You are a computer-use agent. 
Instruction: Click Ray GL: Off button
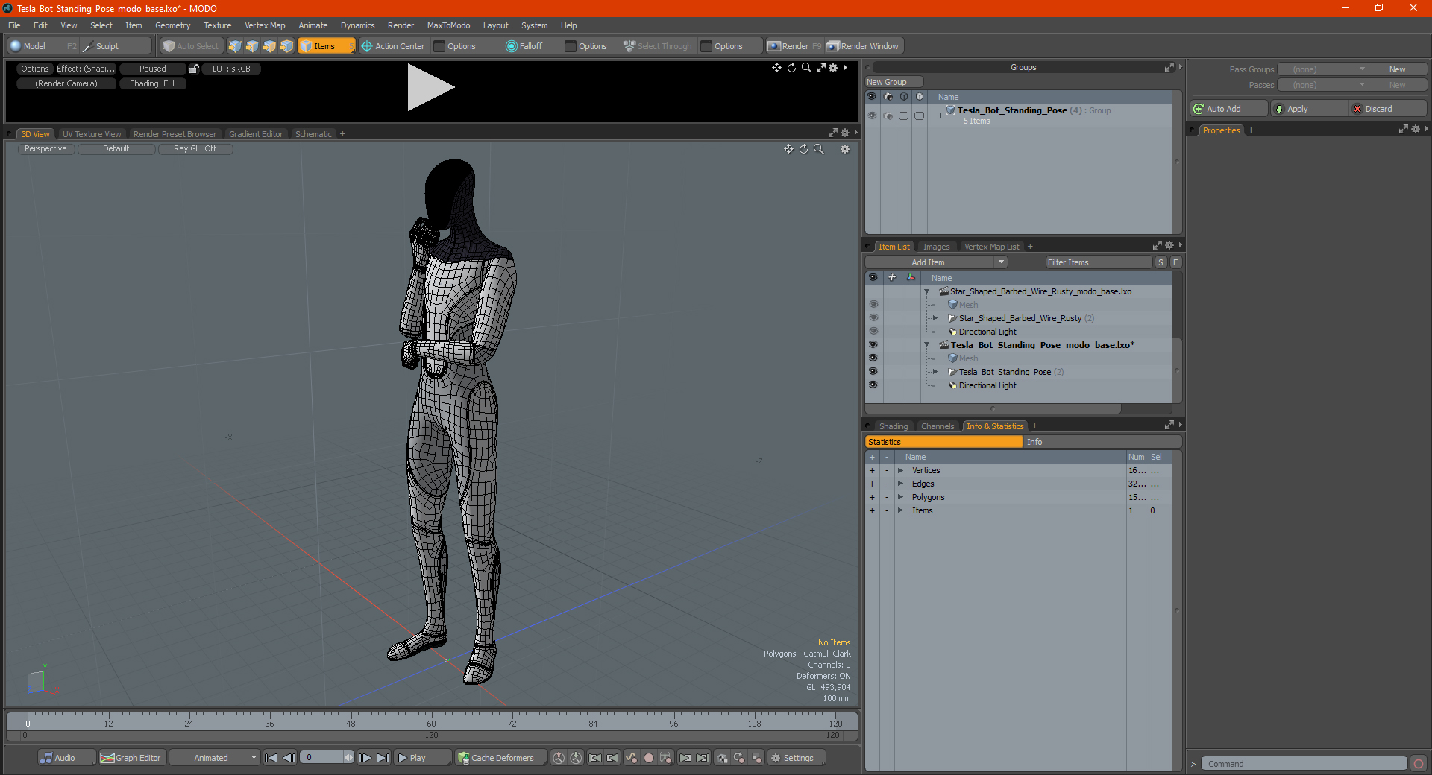[195, 149]
